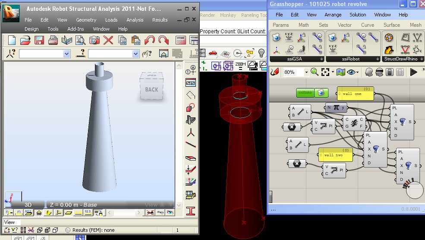Click the Zoom extents magnifier icon

point(315,72)
